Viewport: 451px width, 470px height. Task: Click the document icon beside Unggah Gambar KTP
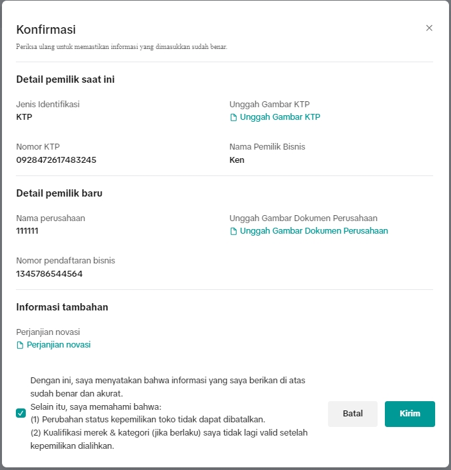point(233,117)
